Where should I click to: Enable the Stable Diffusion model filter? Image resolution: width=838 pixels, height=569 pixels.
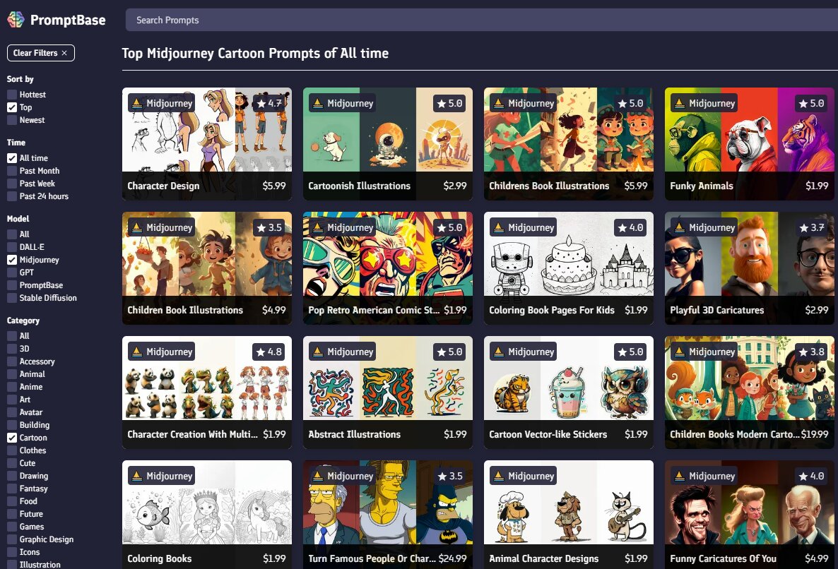(x=12, y=298)
